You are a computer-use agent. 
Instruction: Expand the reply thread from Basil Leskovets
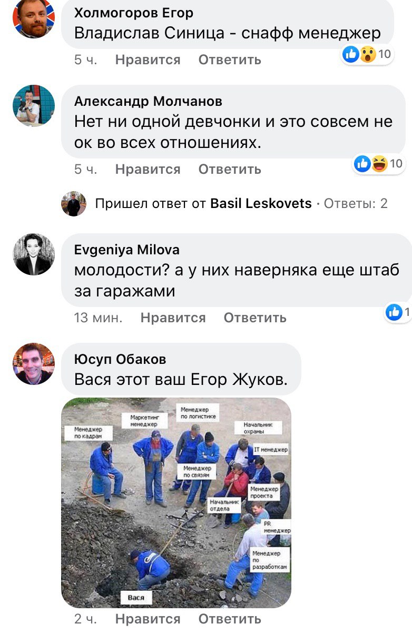203,203
